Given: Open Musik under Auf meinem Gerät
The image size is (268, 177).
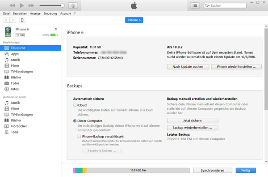Looking at the screenshot, I should (x=15, y=103).
